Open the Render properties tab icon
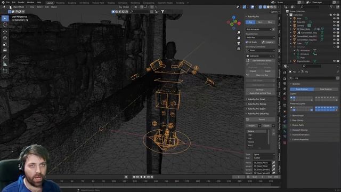Screen dimensions: 341x192 click(x=285, y=78)
